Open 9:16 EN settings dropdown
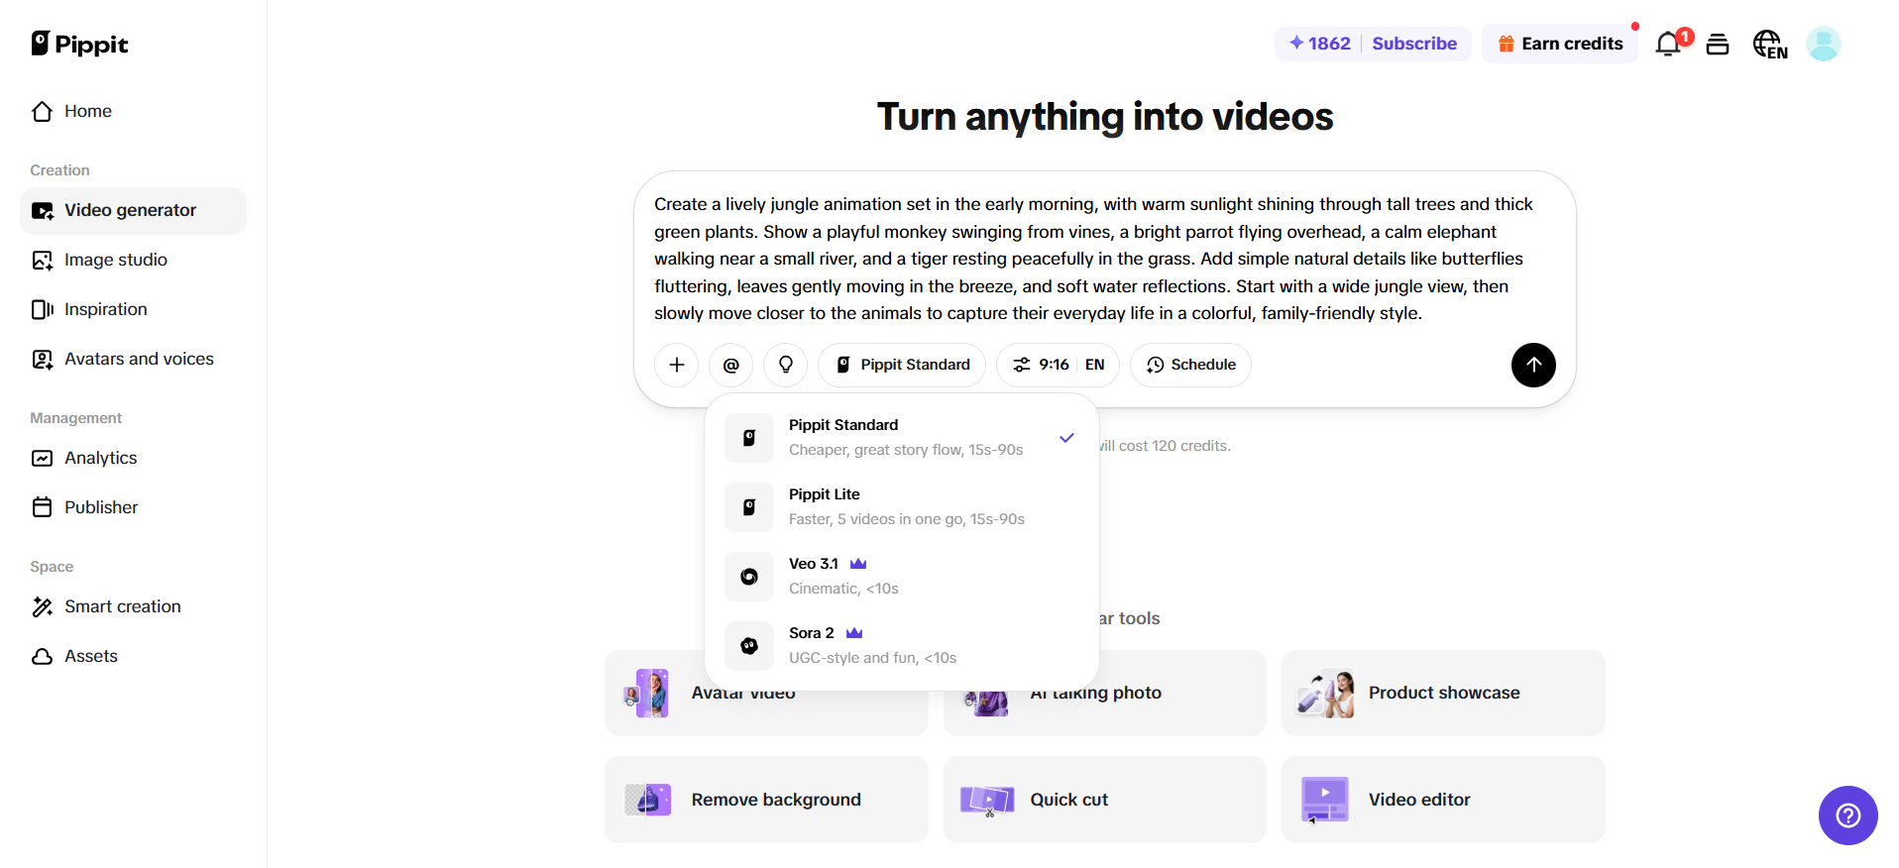The height and width of the screenshot is (868, 1899). 1058,365
